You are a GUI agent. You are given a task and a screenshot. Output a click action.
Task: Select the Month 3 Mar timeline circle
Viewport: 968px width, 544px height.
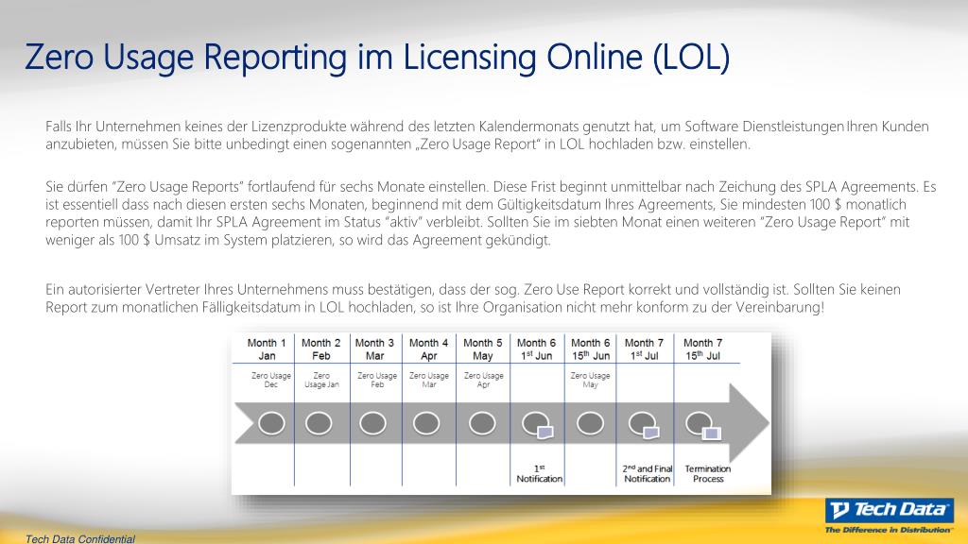coord(372,424)
